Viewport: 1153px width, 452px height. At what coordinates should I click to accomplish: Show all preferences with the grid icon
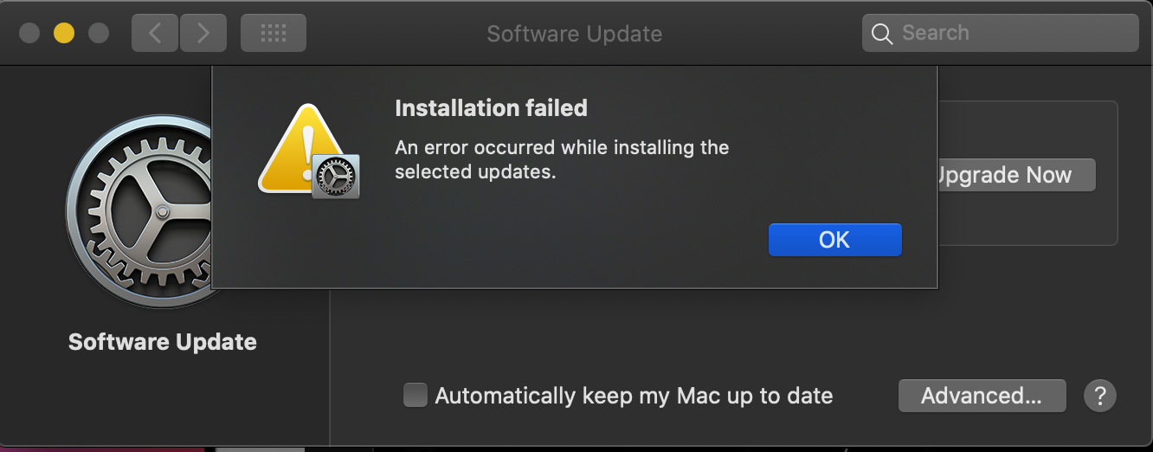pos(273,34)
